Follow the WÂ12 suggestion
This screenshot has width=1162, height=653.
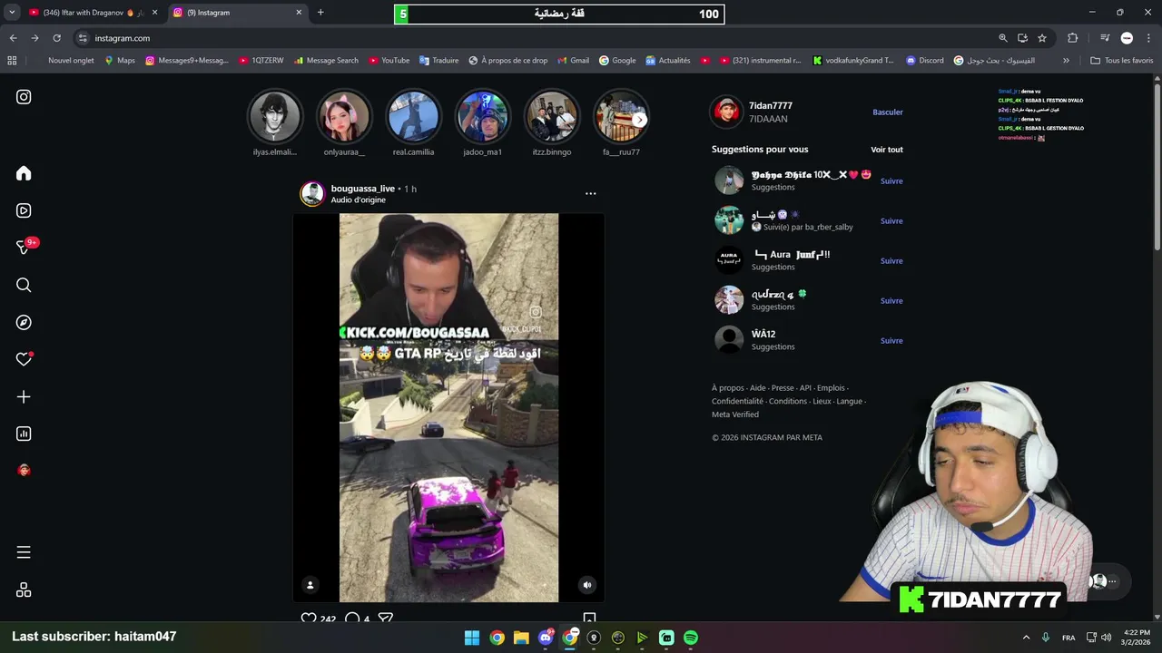pyautogui.click(x=891, y=341)
